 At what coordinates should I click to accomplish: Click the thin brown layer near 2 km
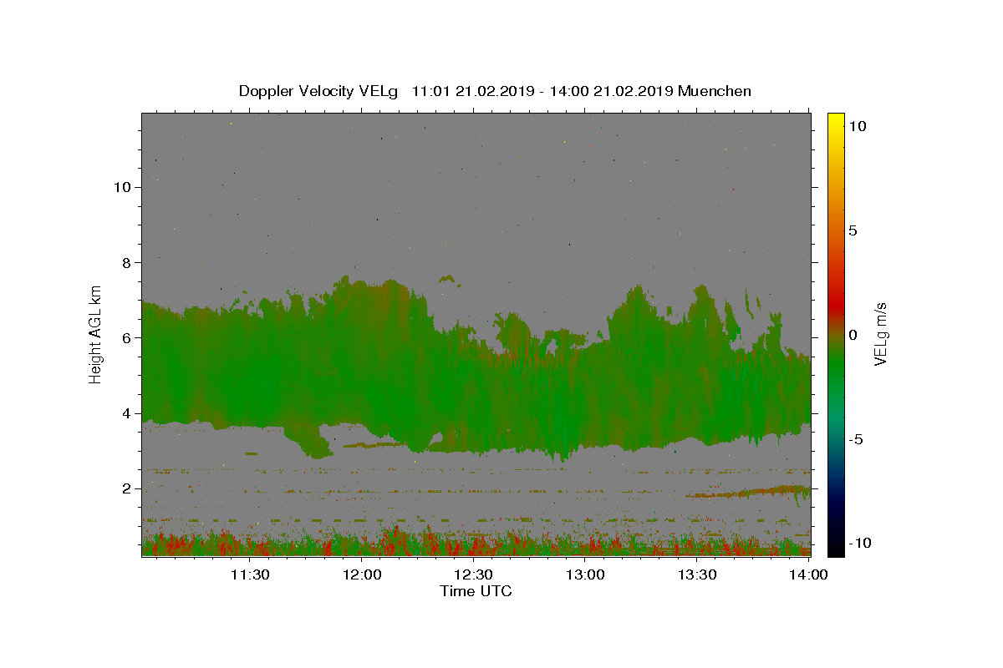tap(748, 492)
